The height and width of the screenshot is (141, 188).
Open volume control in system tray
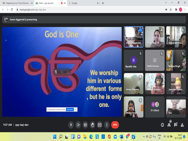pos(168,136)
